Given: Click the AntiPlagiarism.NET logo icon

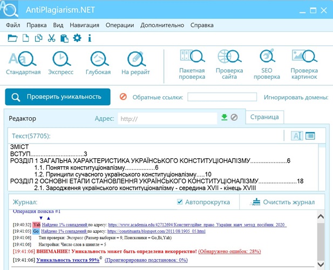Looking at the screenshot, I should pos(9,9).
